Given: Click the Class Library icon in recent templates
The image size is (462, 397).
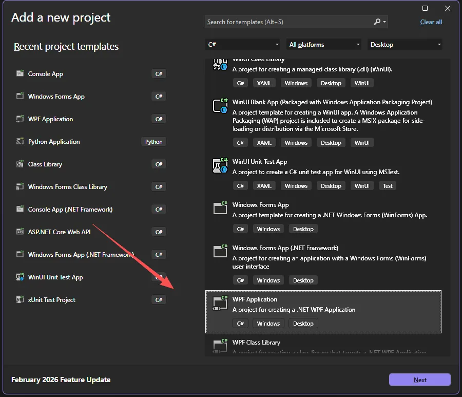Looking at the screenshot, I should (x=20, y=164).
